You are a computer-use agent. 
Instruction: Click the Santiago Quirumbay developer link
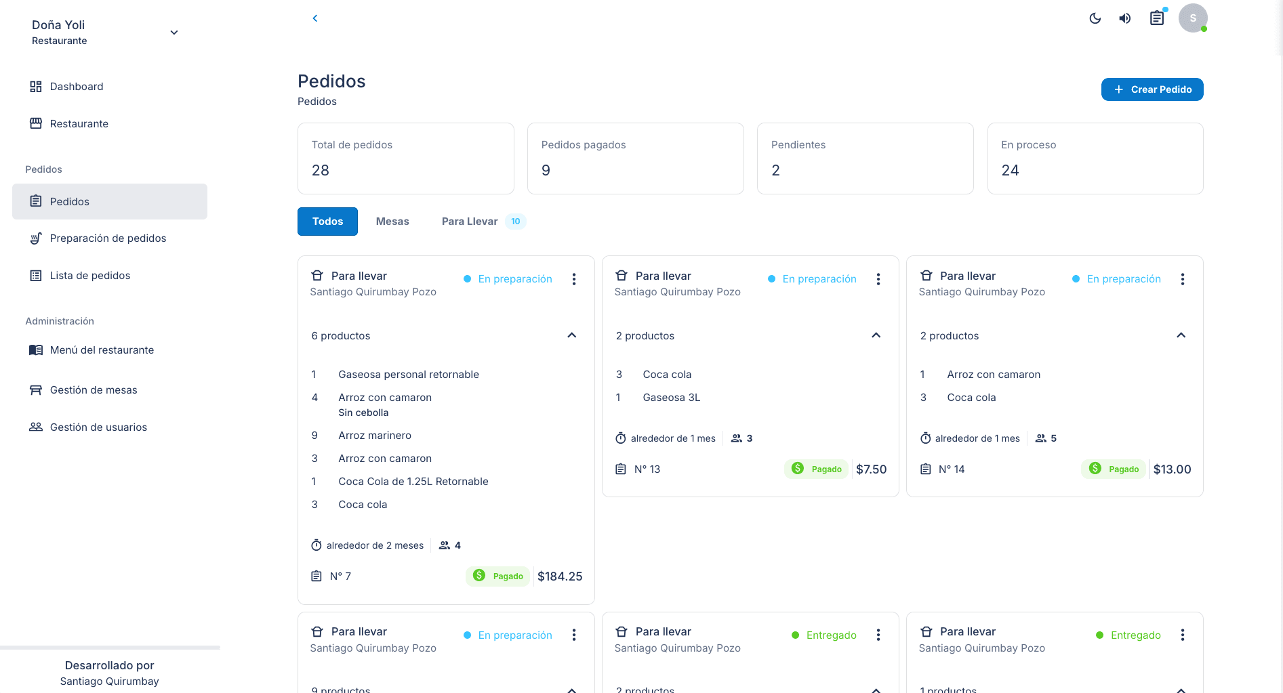109,681
